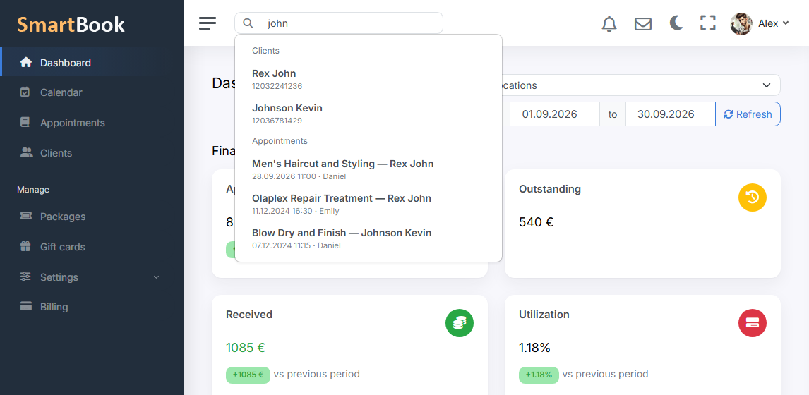Enter fullscreen mode icon

pos(708,23)
